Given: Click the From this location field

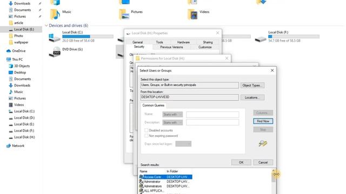Looking at the screenshot, I should (190, 97).
